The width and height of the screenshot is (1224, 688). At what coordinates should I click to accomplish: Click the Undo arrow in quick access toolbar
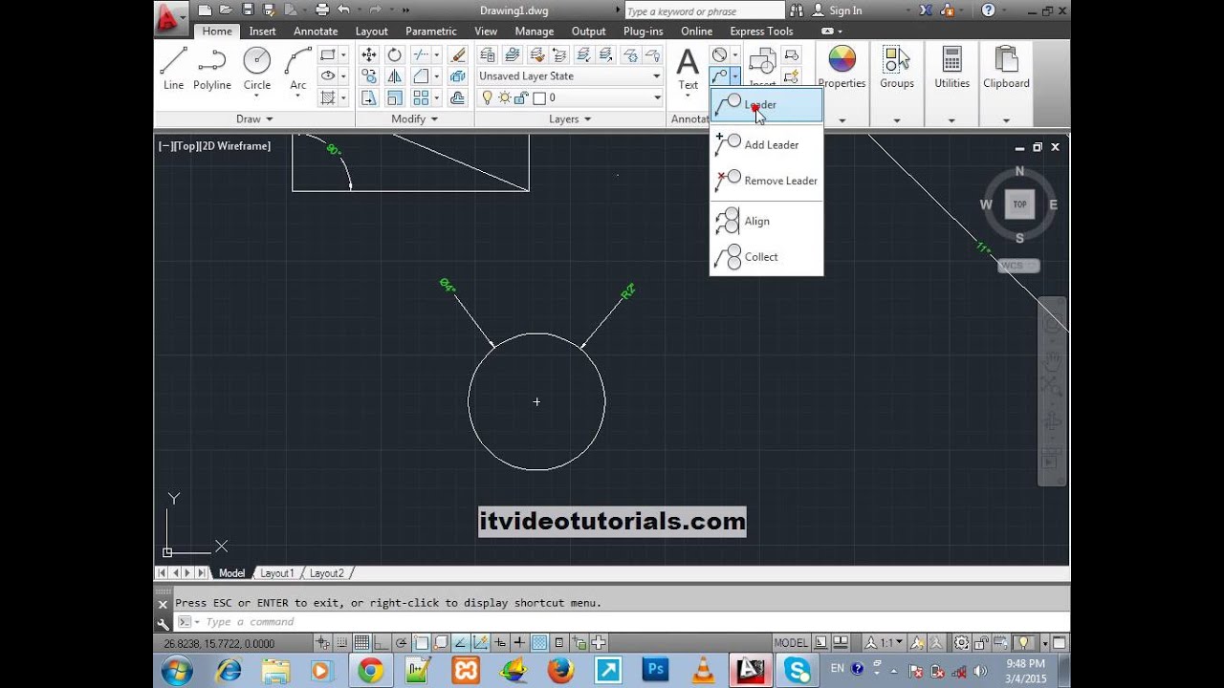pyautogui.click(x=343, y=11)
